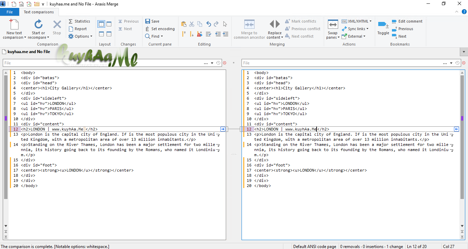468x249 pixels.
Task: Go to Next bookmark
Action: click(x=399, y=36)
